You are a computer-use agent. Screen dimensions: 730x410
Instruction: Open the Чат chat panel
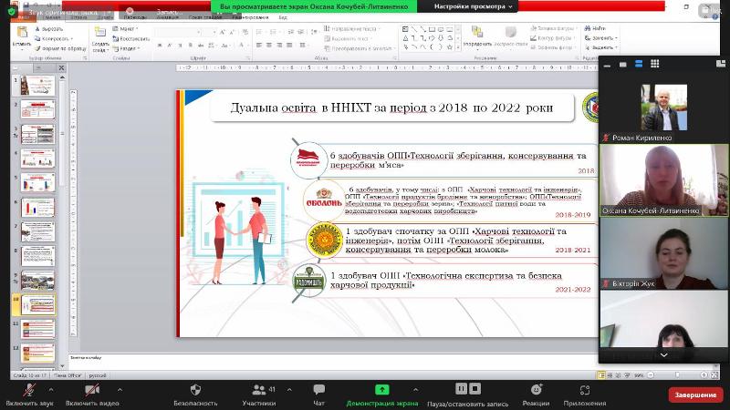click(x=318, y=389)
